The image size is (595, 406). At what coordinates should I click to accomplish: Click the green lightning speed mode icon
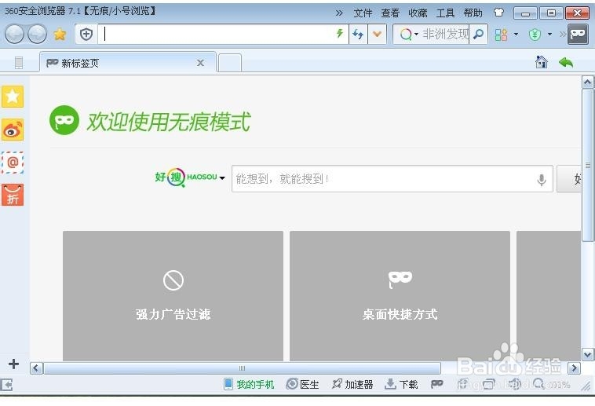click(340, 34)
